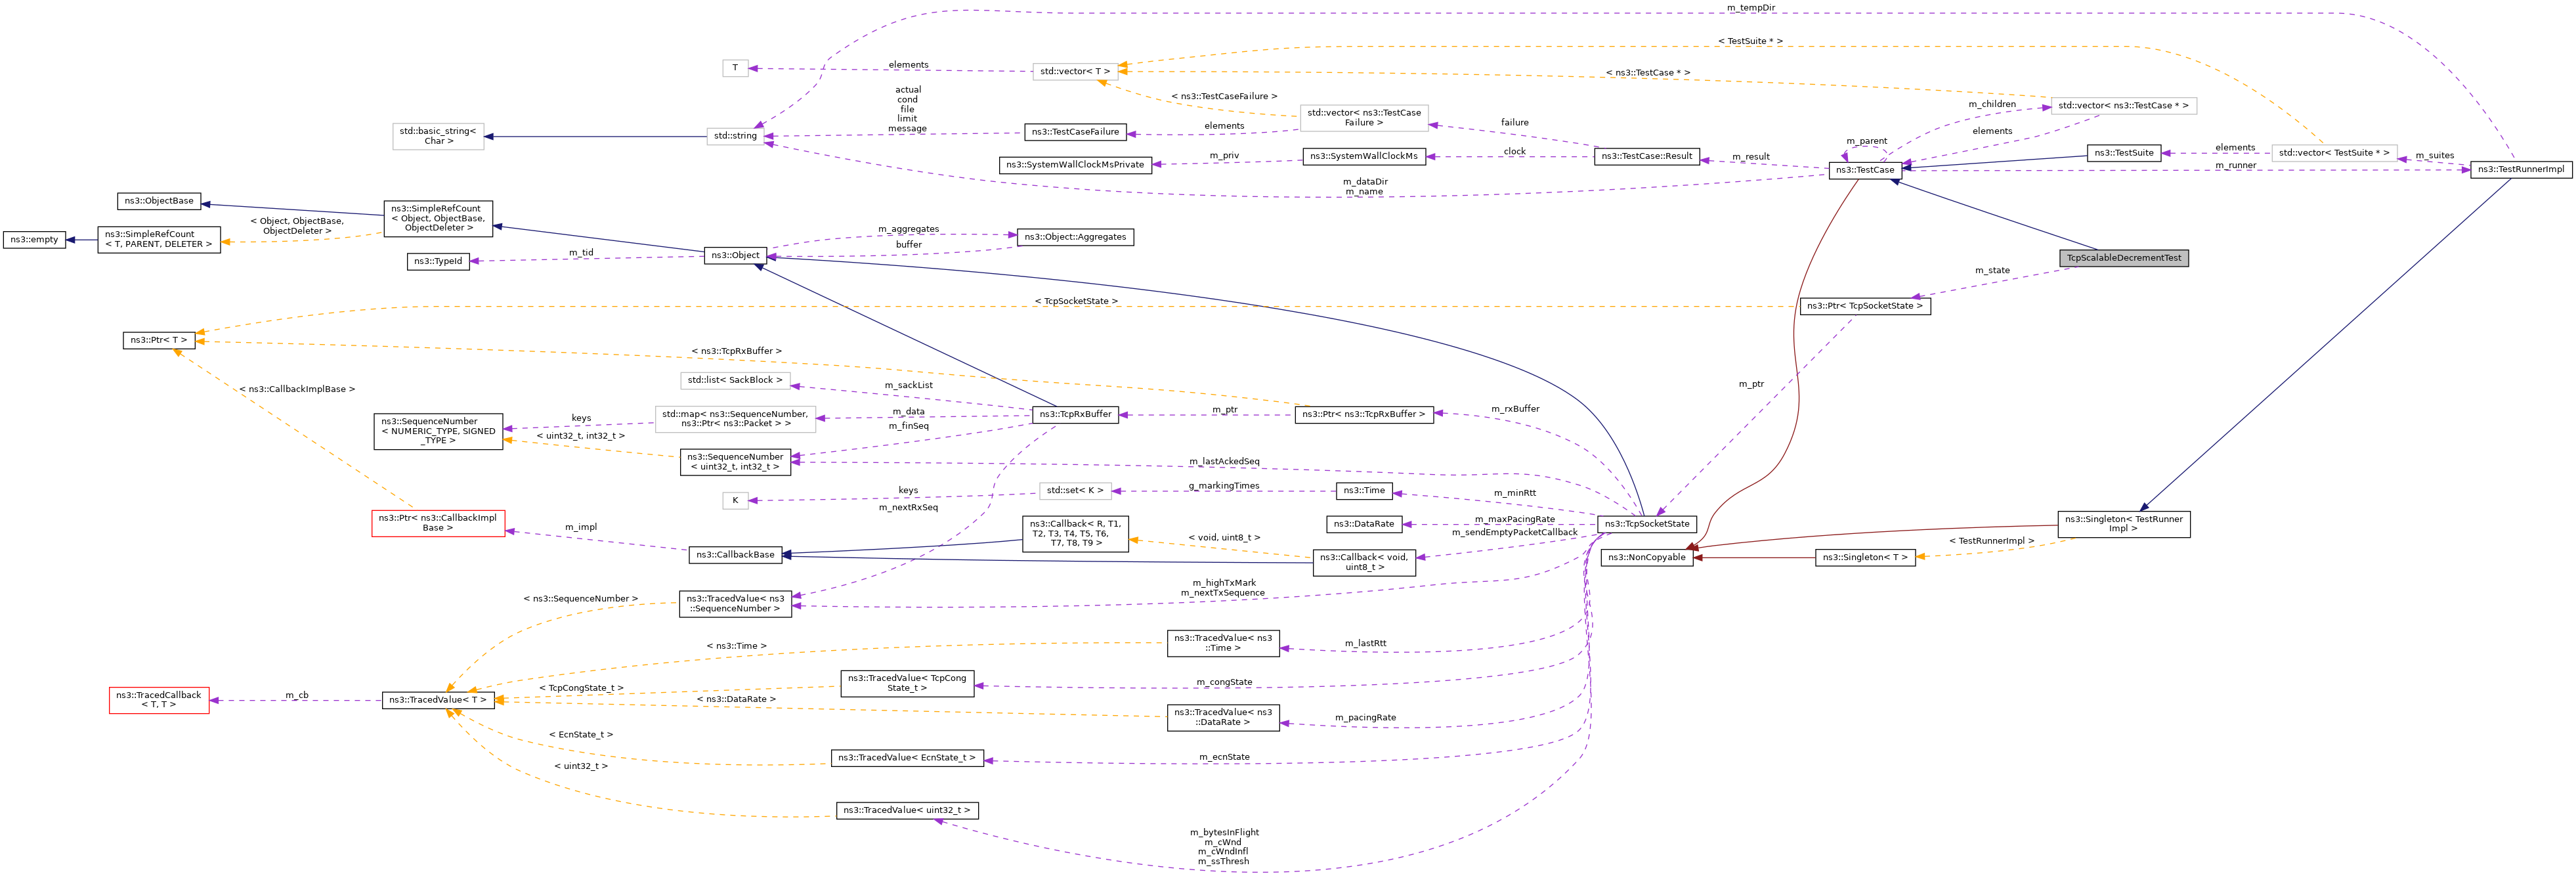Click red ns3::Ptr< ns3::CallbackImplBase > node
2576x876 pixels.
pyautogui.click(x=438, y=523)
